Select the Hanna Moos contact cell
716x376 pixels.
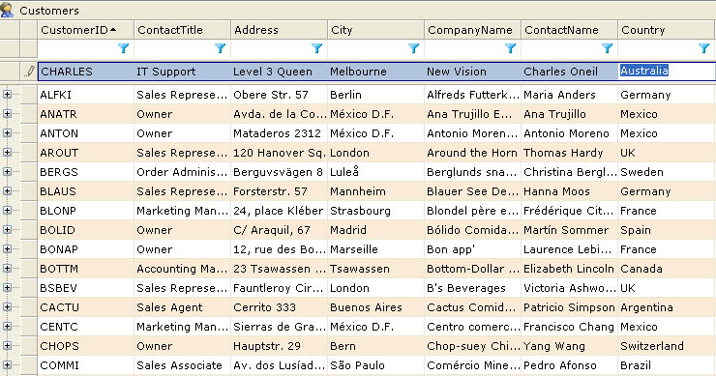pos(570,191)
